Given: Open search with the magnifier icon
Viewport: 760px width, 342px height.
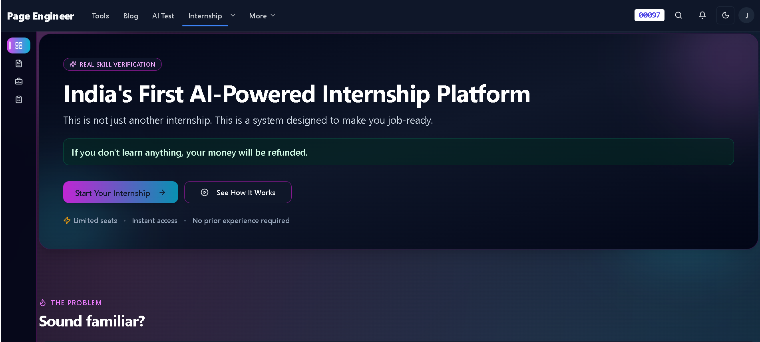Looking at the screenshot, I should point(678,15).
